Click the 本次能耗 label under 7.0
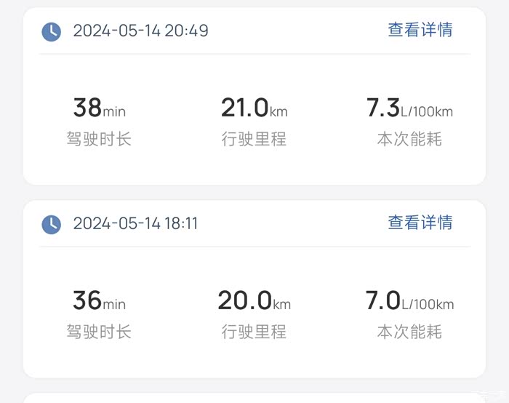This screenshot has height=403, width=509. (409, 332)
